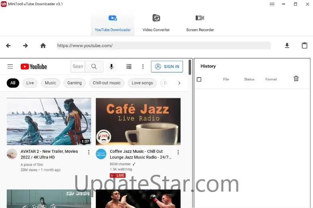This screenshot has height=208, width=313.
Task: Open the Coffee Jazz Music title link
Action: [140, 154]
